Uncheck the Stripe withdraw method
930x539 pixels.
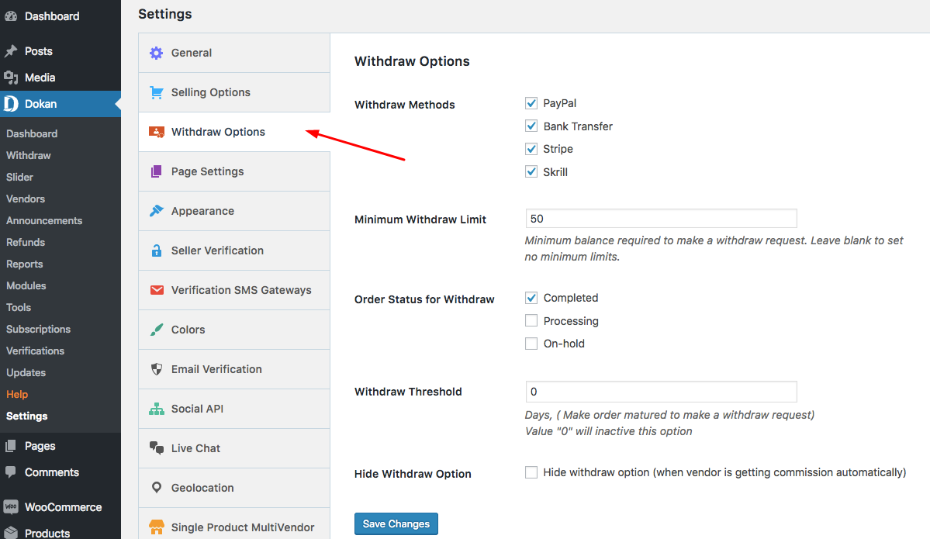(531, 149)
